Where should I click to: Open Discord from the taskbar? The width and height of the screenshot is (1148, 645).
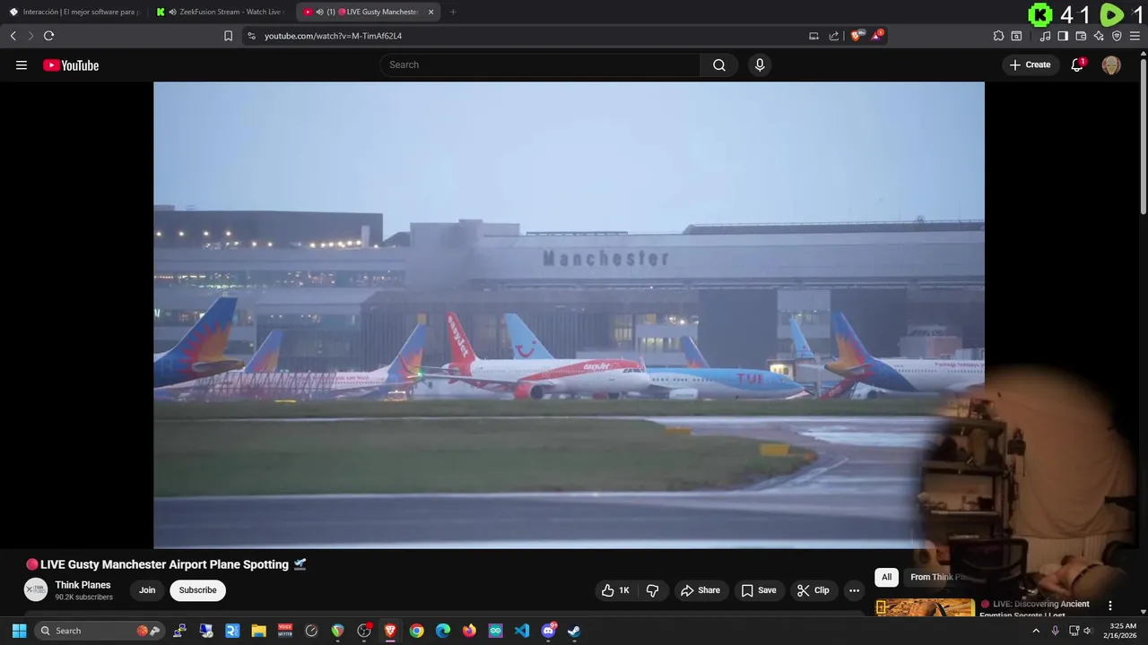[548, 631]
